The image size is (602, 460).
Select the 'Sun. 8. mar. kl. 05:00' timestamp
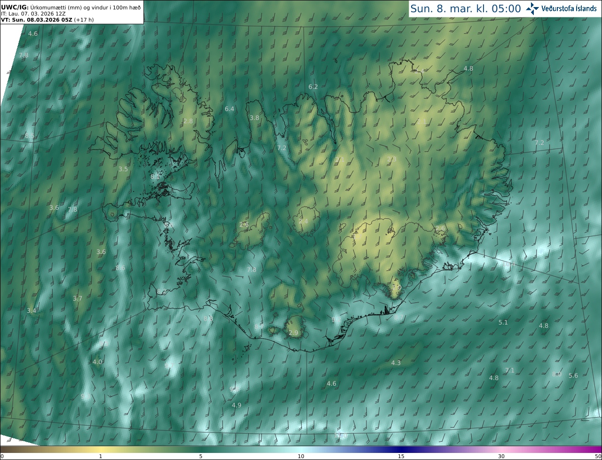tap(466, 8)
